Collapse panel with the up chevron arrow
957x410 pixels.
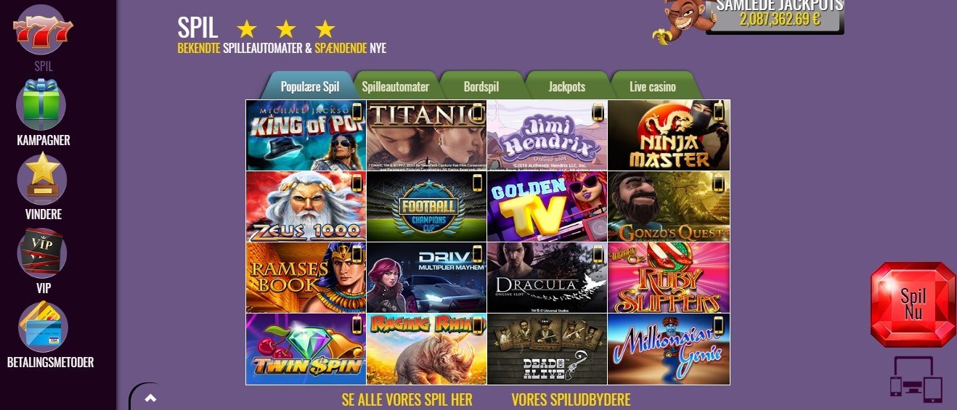(150, 398)
